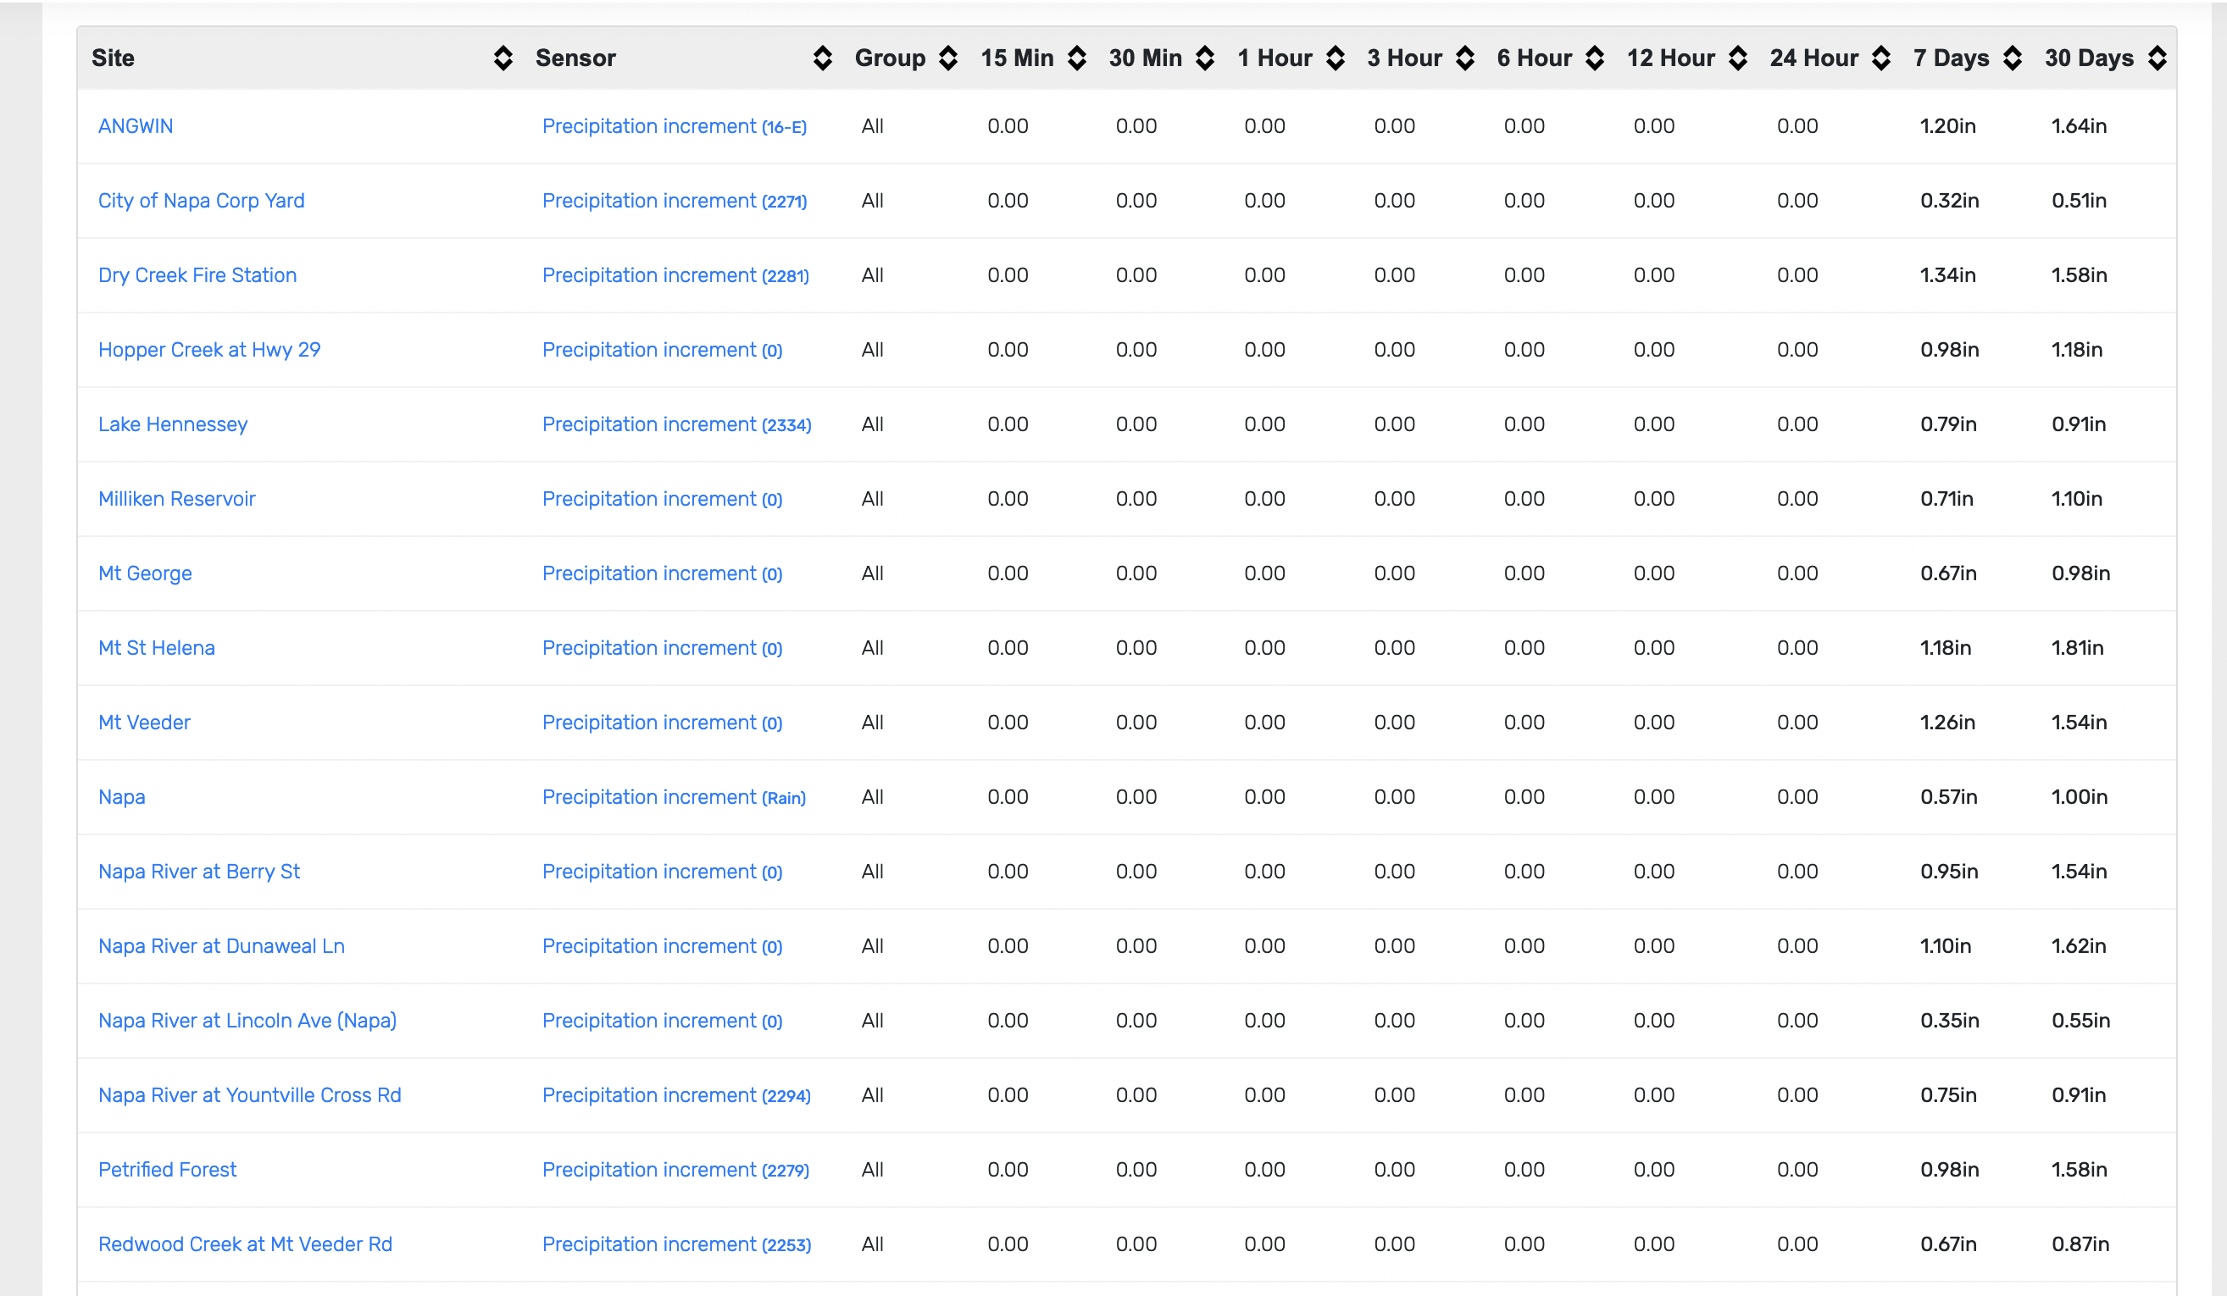Sort by 1 Hour column icon
2227x1296 pixels.
(1336, 58)
